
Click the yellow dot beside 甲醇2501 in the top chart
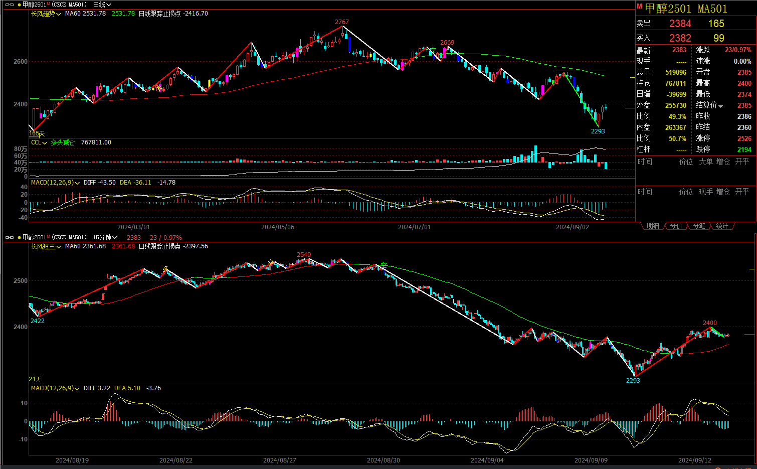(x=19, y=5)
